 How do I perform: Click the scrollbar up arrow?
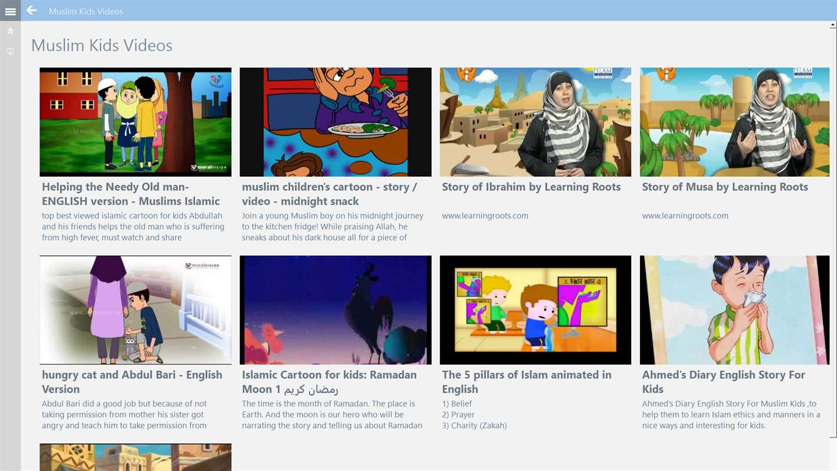[x=833, y=26]
